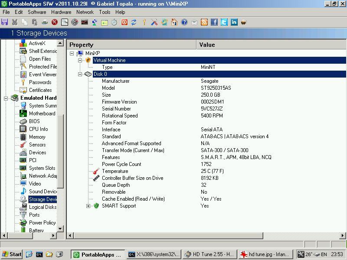The image size is (347, 260).
Task: Click the Value column header
Action: (272, 45)
